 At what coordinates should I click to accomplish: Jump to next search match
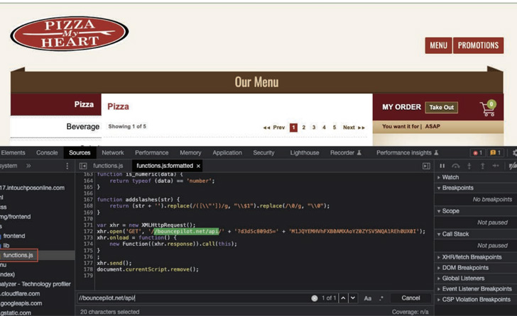(x=353, y=298)
